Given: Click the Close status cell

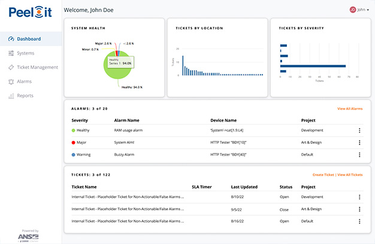Looking at the screenshot, I should 284,209.
